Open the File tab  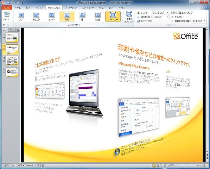coord(7,8)
